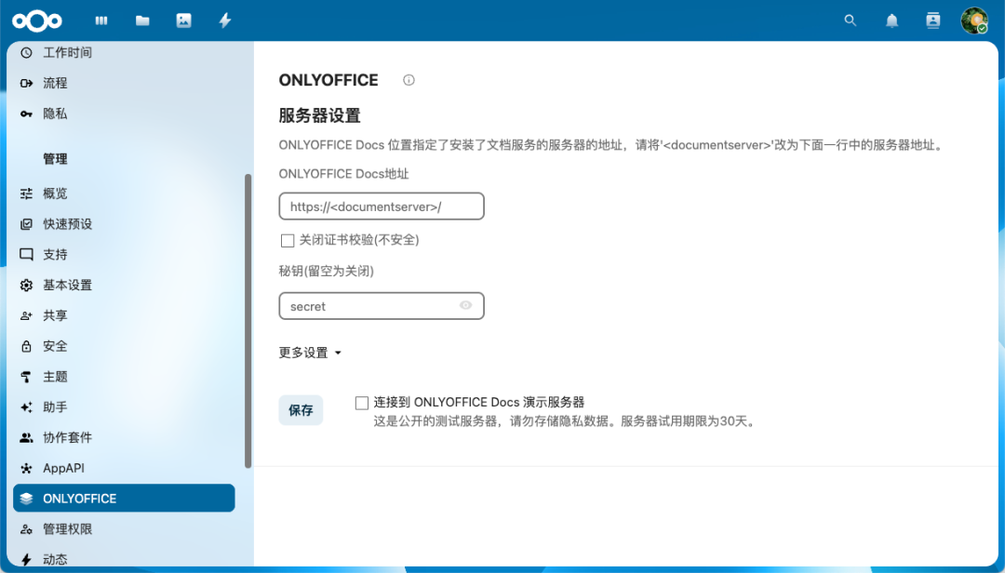Click the ONLYOFFICE Docs address field

click(381, 206)
